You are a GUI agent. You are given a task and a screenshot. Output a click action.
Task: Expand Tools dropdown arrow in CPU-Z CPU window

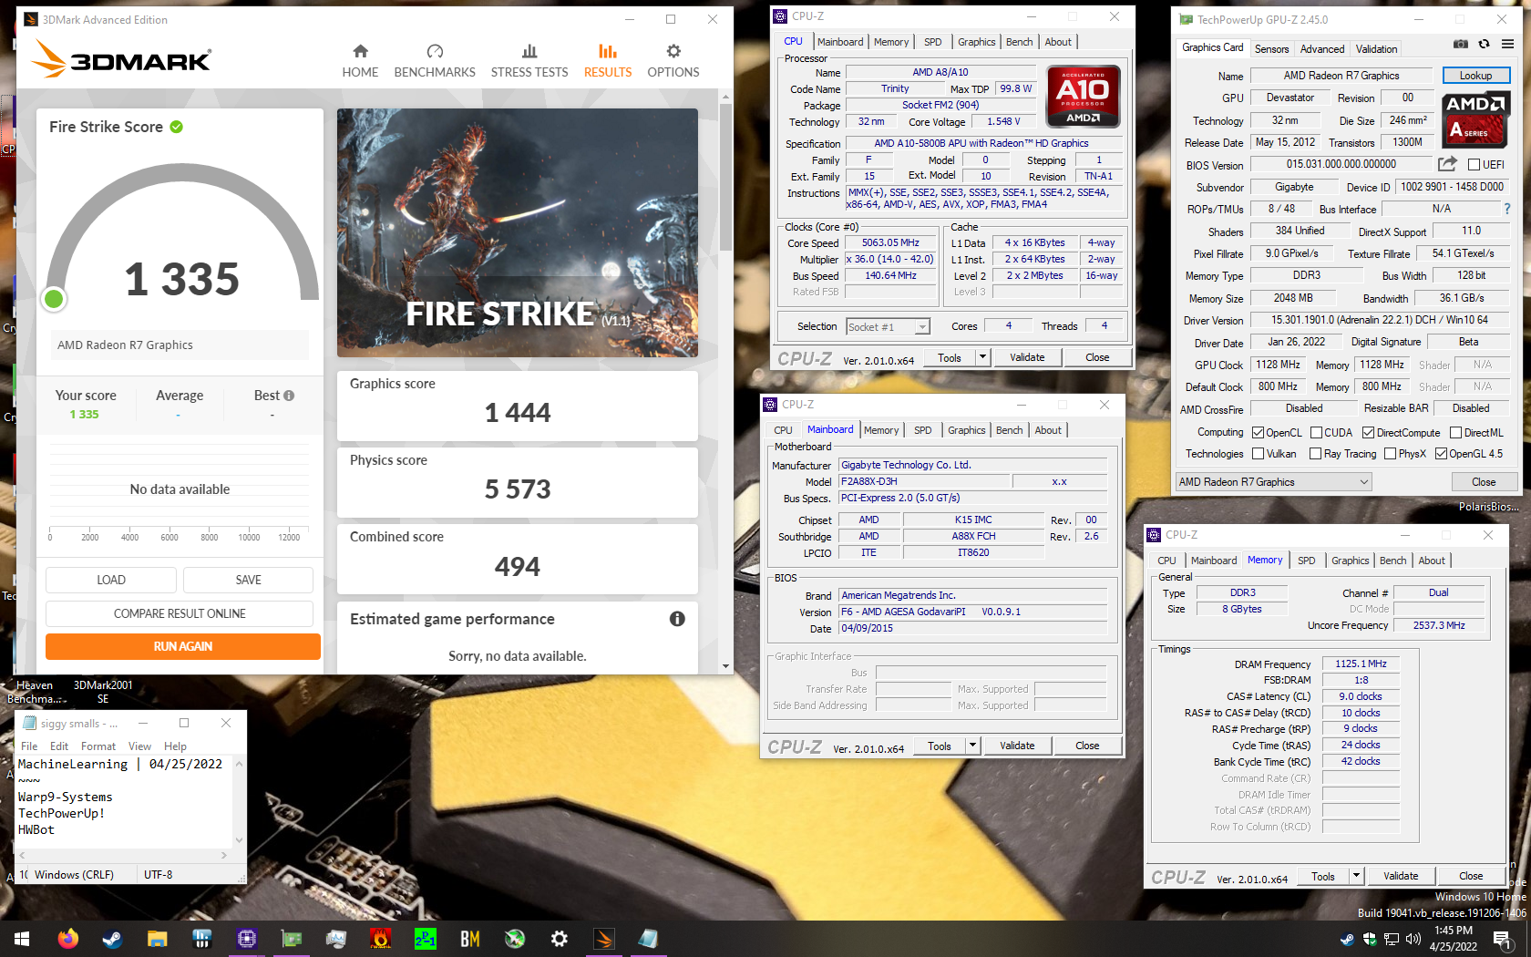pyautogui.click(x=982, y=357)
